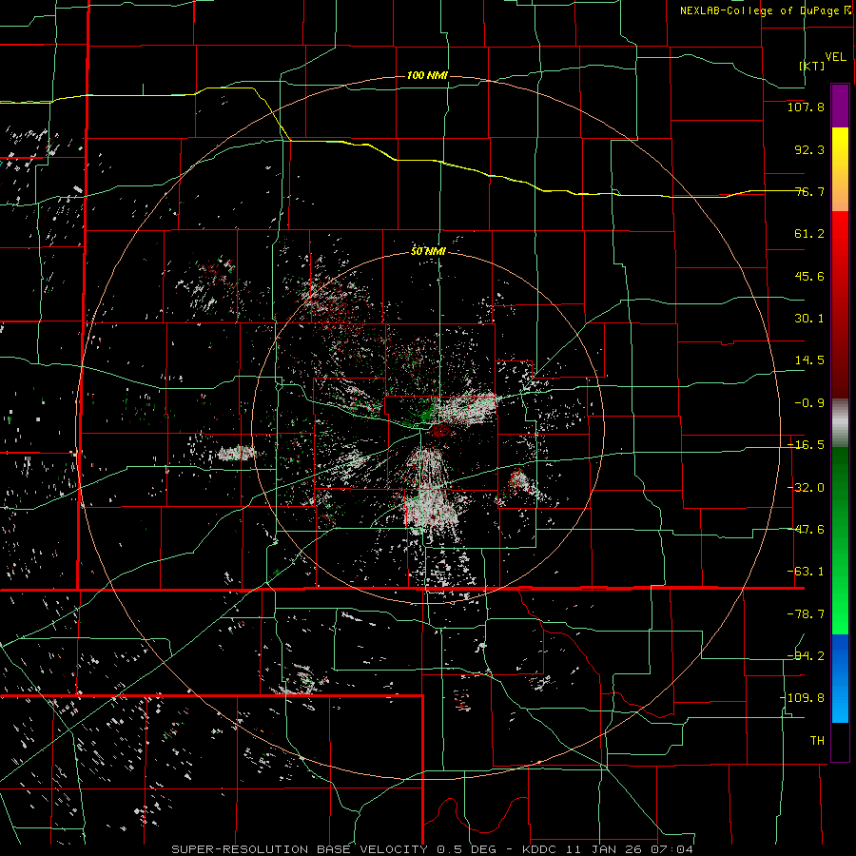
Task: Click the -47.6 velocity scale value
Action: point(806,530)
